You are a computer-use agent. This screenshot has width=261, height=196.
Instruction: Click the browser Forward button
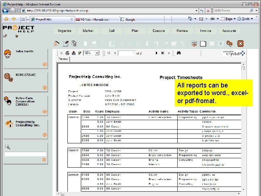[x=12, y=11]
